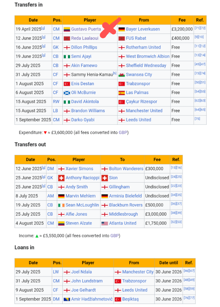Follow the Oli McBurnie player link
Image resolution: width=220 pixels, height=307 pixels.
pyautogui.click(x=83, y=92)
